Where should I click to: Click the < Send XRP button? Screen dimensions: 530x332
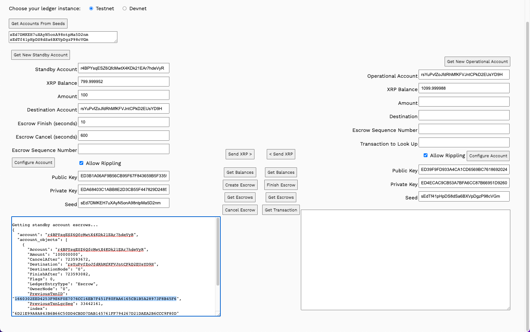tap(281, 154)
